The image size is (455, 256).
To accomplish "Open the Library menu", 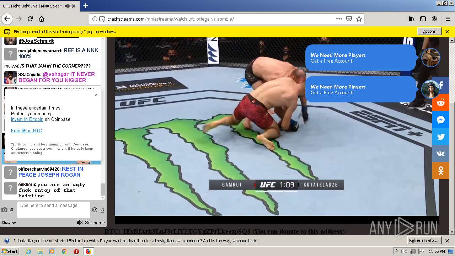I will pyautogui.click(x=412, y=19).
